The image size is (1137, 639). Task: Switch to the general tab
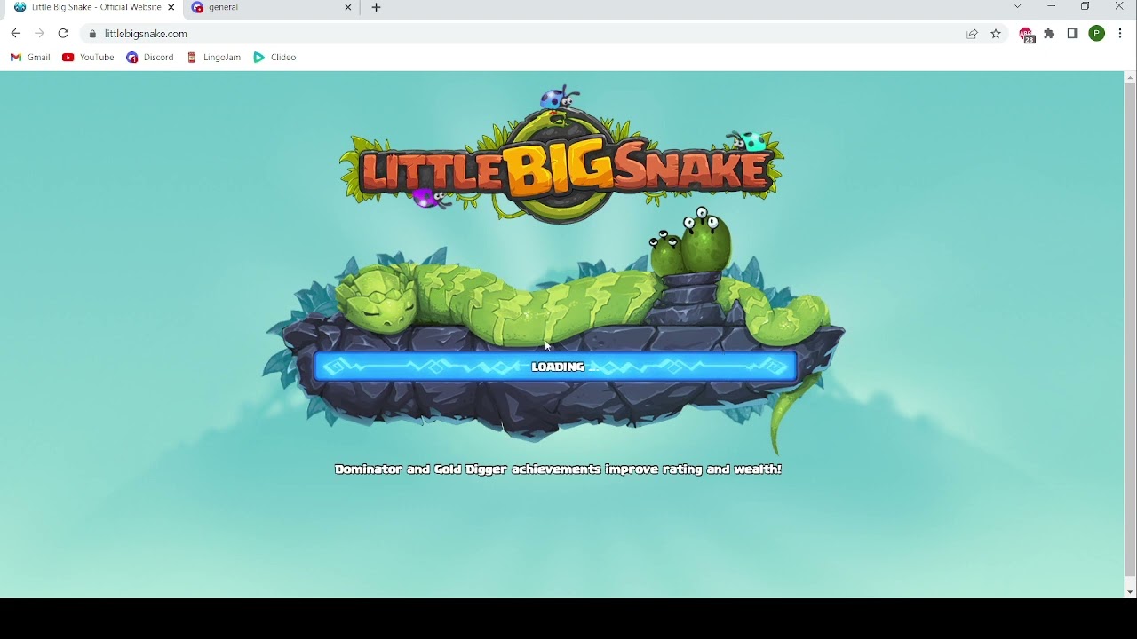click(x=272, y=8)
